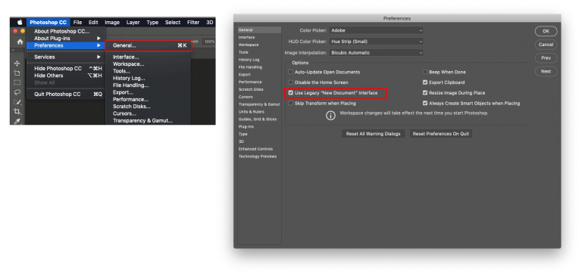Viewport: 582px width, 276px height.
Task: Toggle Always Create Smart Objects when Placing
Action: point(425,104)
